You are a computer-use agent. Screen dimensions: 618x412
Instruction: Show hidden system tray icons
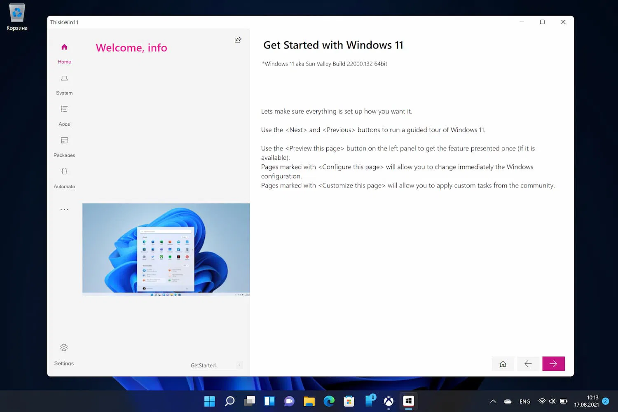pyautogui.click(x=493, y=401)
